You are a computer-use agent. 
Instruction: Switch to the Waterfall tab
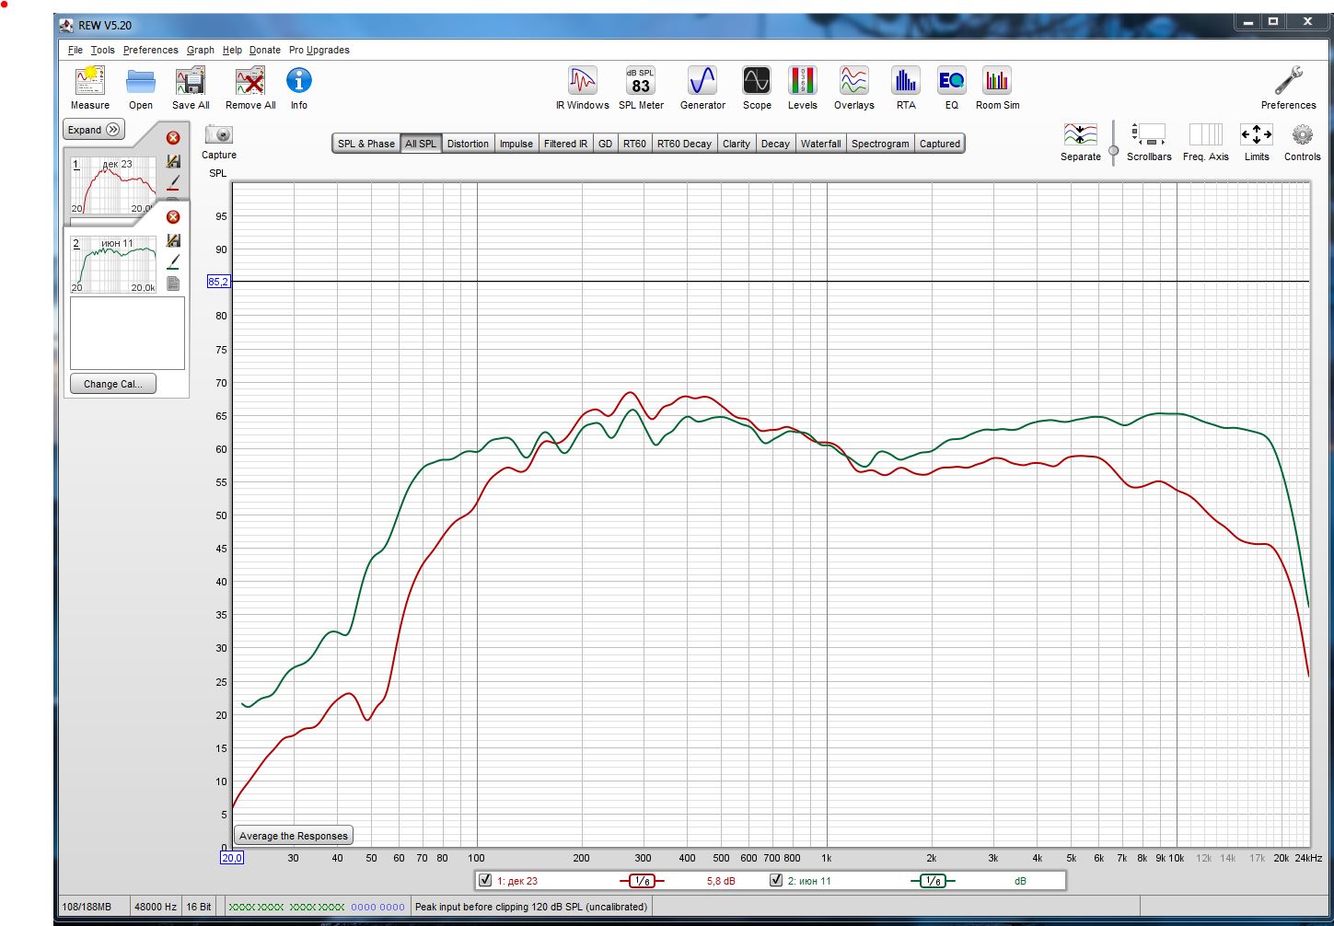pos(820,144)
